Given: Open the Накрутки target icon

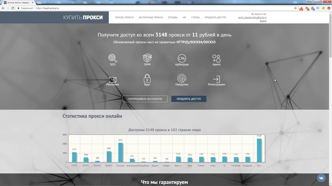Looking at the screenshot, I should tap(182, 78).
